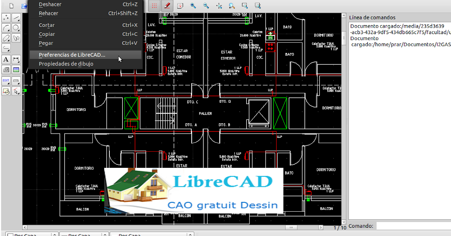Select the Polyline tool
Image resolution: width=451 pixels, height=236 pixels.
pyautogui.click(x=6, y=48)
